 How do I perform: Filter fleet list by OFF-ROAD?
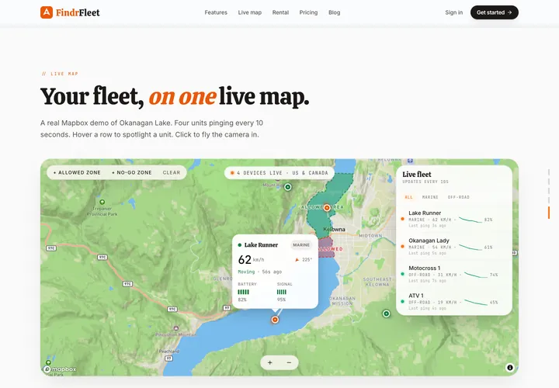(459, 197)
